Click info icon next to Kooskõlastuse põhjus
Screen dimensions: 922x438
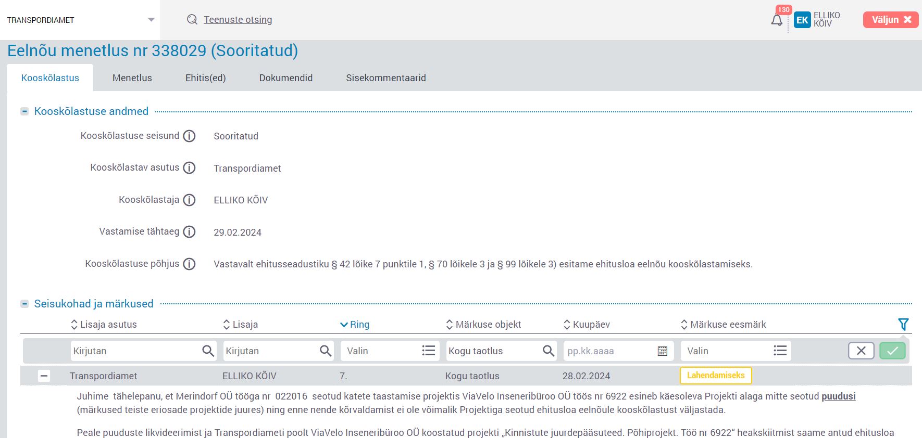190,264
